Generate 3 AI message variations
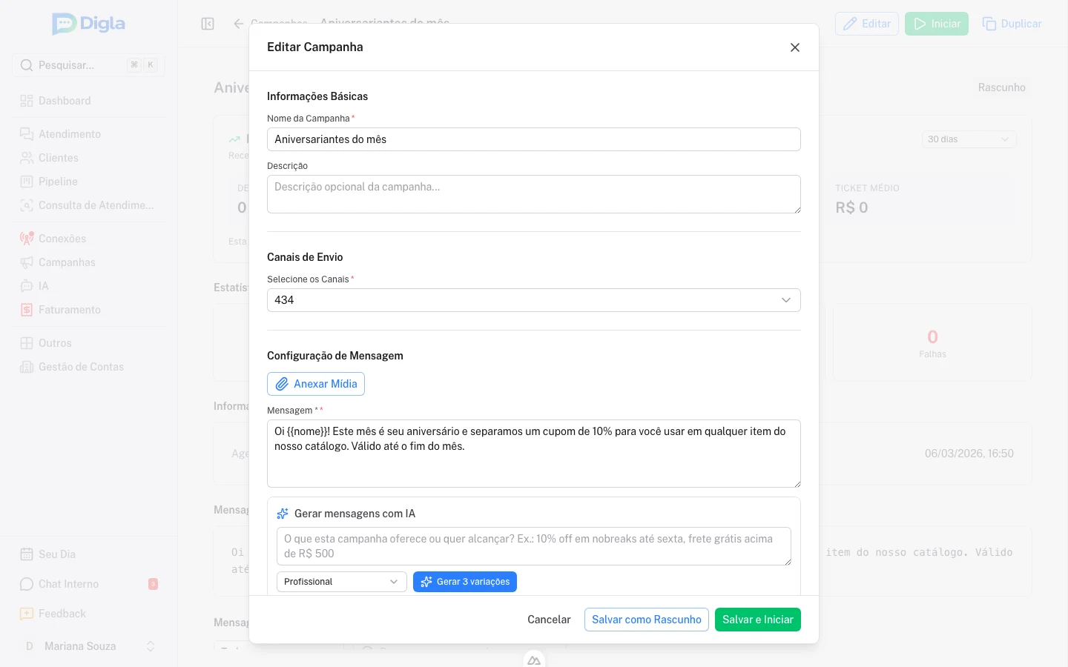The width and height of the screenshot is (1068, 667). 465,582
